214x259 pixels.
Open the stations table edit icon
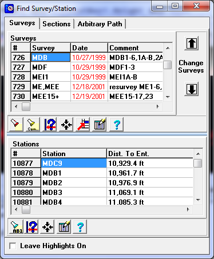(x=64, y=227)
